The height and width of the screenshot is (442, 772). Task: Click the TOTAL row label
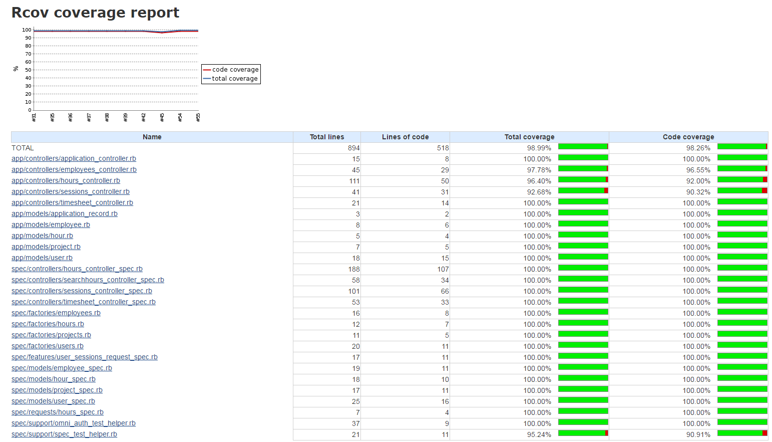tap(23, 148)
